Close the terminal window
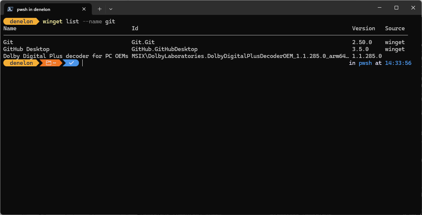Screen dimensions: 422x215 click(x=413, y=8)
